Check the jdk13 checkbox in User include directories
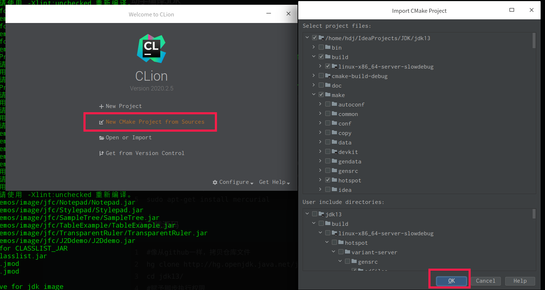This screenshot has width=545, height=290. 315,214
